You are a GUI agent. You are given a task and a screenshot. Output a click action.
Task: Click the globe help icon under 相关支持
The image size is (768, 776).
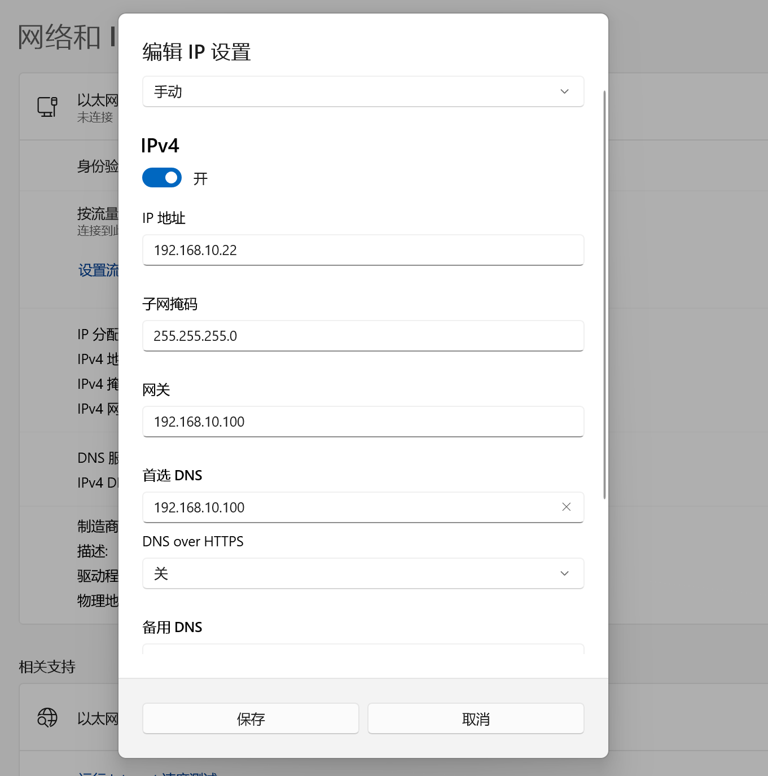47,718
